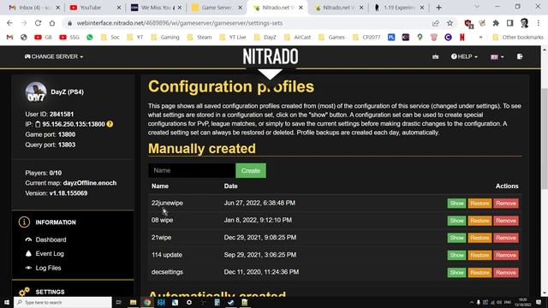Show the decsettings profile
Viewport: 548px width, 308px height.
tap(456, 272)
